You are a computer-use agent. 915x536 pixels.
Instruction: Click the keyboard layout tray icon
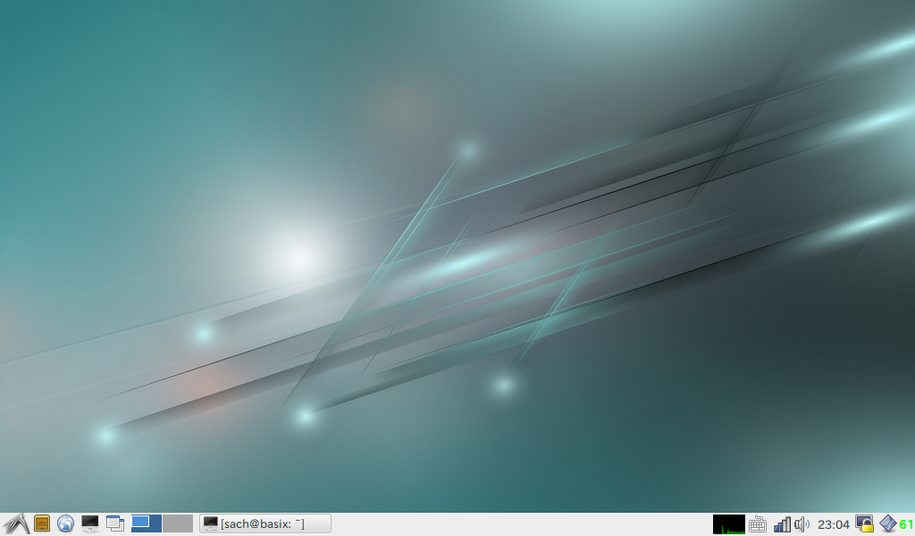(x=758, y=524)
